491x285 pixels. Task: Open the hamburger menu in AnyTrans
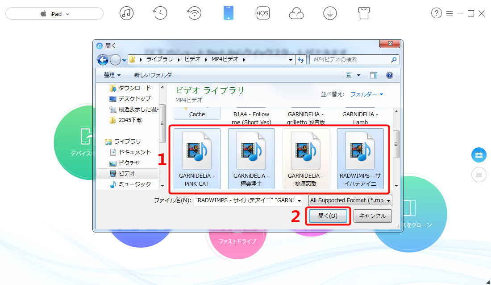pos(449,13)
